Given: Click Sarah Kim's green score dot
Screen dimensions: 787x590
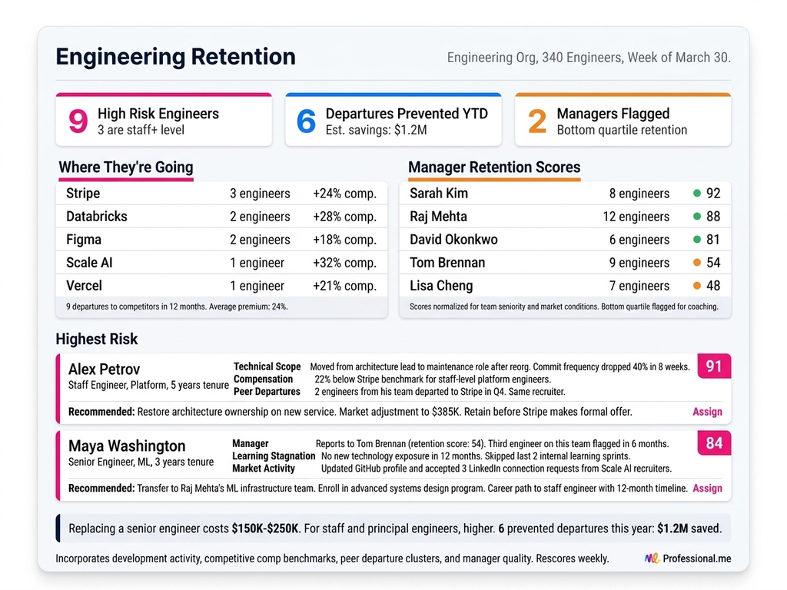Looking at the screenshot, I should [x=697, y=194].
